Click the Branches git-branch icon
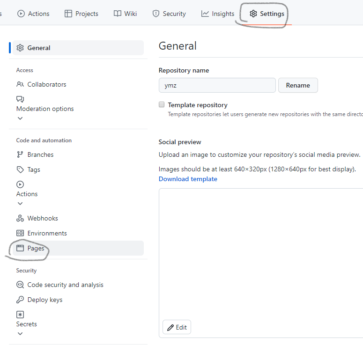Image resolution: width=363 pixels, height=345 pixels. [x=20, y=154]
